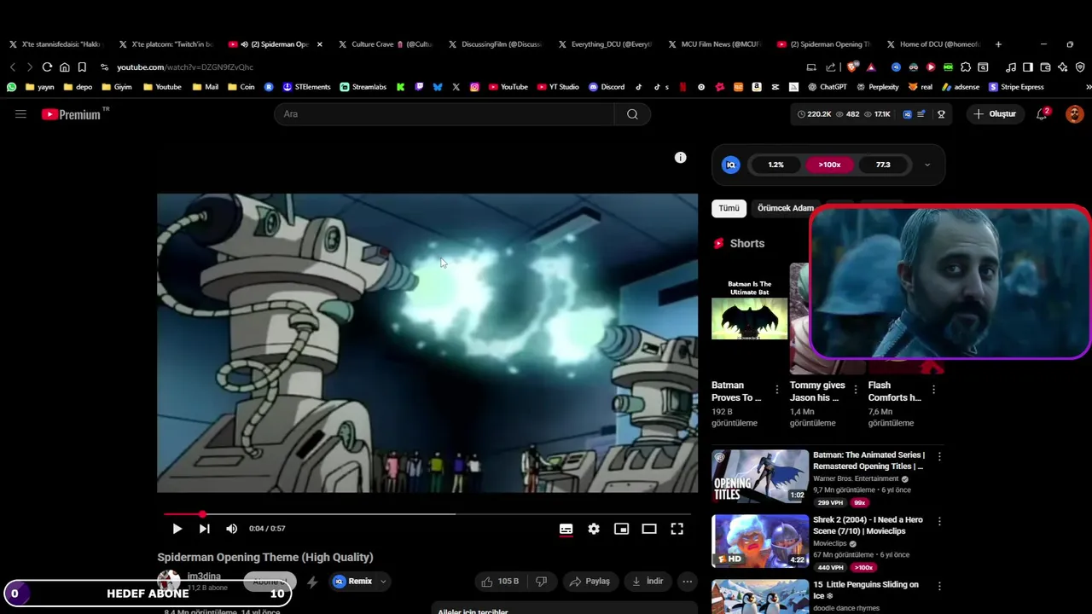The image size is (1092, 614).
Task: Go to YouTube Premium home logo
Action: (72, 114)
